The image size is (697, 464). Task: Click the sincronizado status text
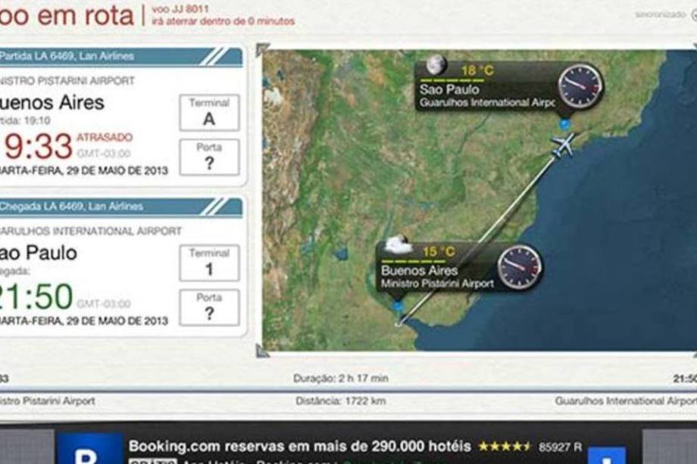tap(660, 14)
